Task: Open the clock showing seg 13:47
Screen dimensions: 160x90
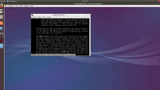Action: (85, 1)
